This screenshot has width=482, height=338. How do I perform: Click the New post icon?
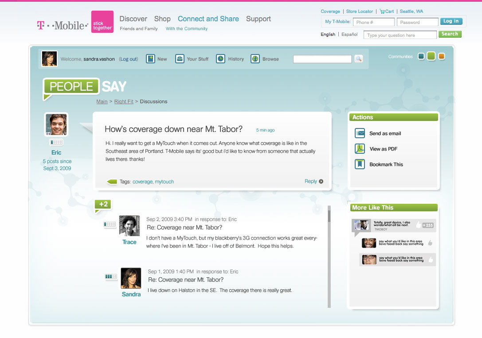point(150,58)
